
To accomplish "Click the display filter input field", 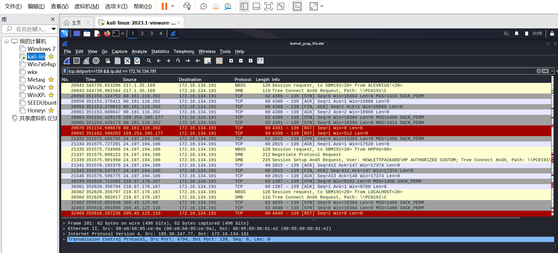I will click(301, 71).
